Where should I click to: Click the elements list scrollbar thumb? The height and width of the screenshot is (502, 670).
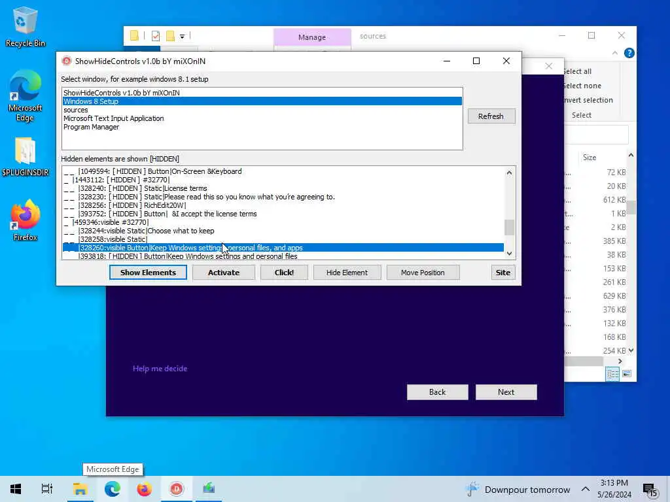tap(509, 227)
